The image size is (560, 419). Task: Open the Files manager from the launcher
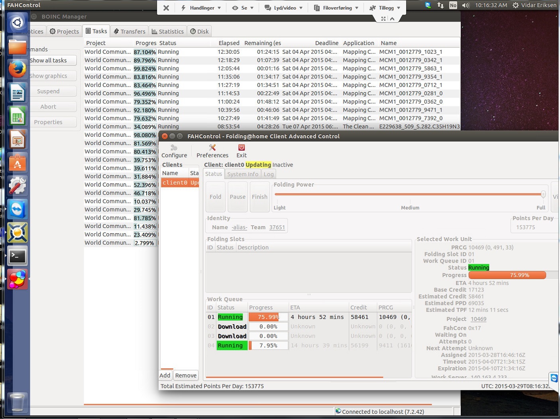pyautogui.click(x=17, y=46)
